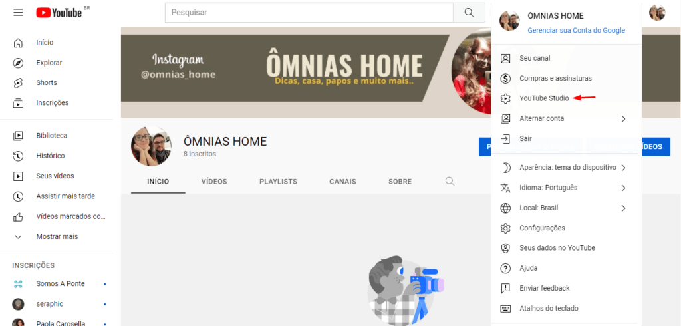Click the Seus dados no YouTube shield icon
The width and height of the screenshot is (681, 326).
coord(505,247)
